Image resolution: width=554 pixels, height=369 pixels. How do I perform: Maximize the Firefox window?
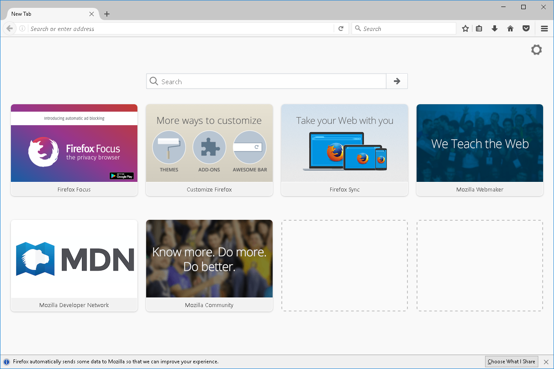pos(523,7)
